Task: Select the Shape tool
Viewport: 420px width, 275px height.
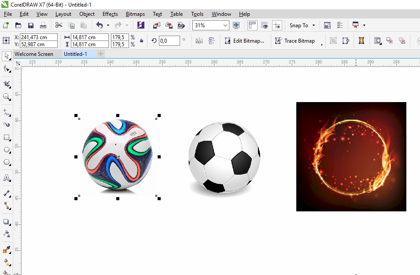Action: tap(6, 70)
